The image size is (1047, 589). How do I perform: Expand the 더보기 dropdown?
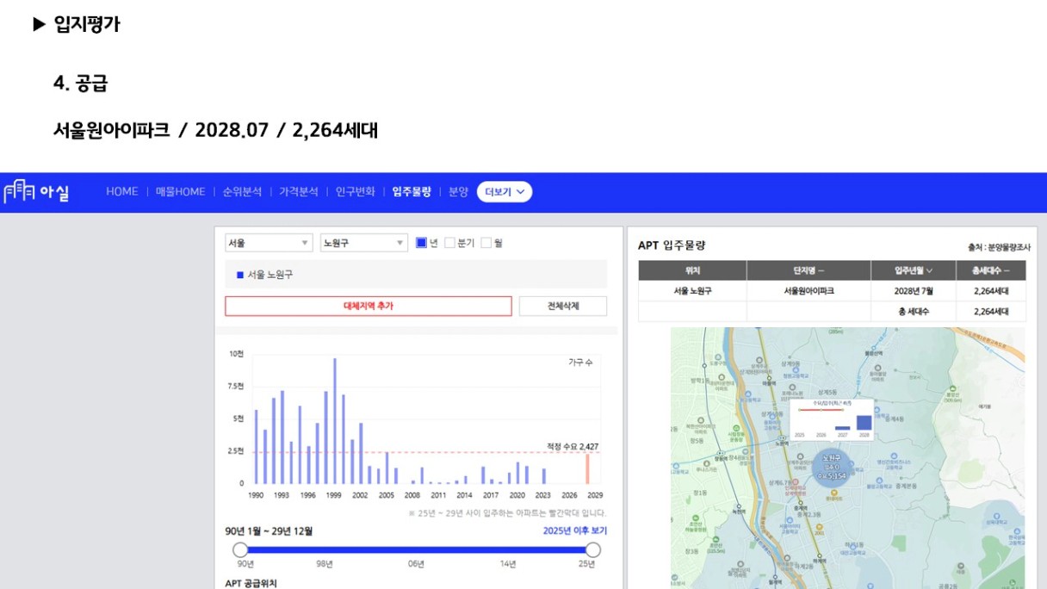tap(505, 192)
